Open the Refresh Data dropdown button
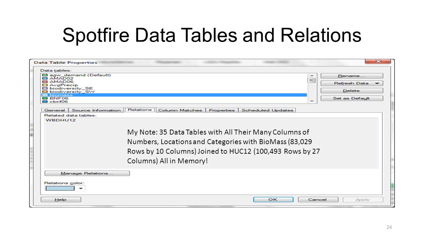Screen dimensions: 424x238 pyautogui.click(x=352, y=83)
